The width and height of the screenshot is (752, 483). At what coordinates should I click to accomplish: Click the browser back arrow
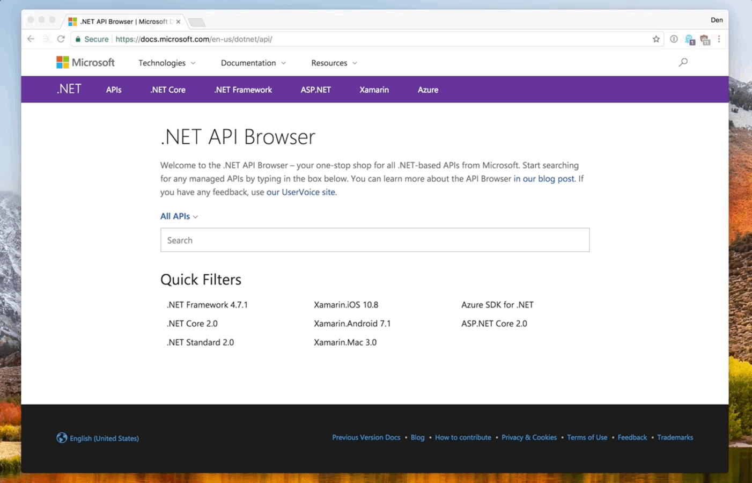pyautogui.click(x=31, y=39)
